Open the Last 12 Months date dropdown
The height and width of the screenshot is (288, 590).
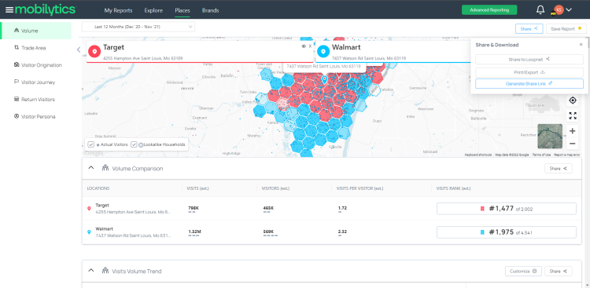[138, 27]
